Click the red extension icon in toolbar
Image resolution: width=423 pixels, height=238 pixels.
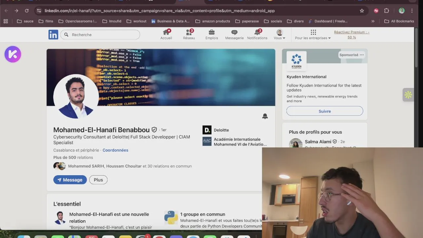click(x=376, y=11)
